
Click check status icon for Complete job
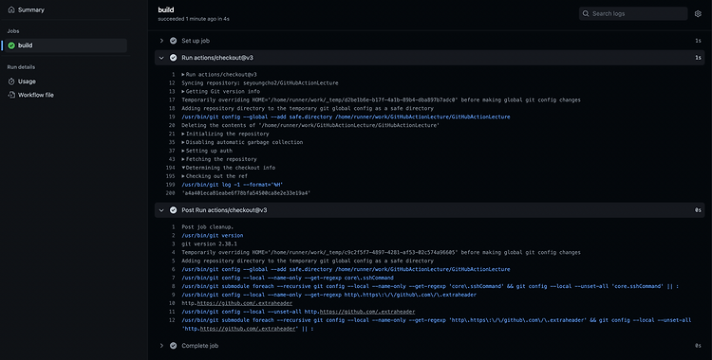(x=173, y=346)
